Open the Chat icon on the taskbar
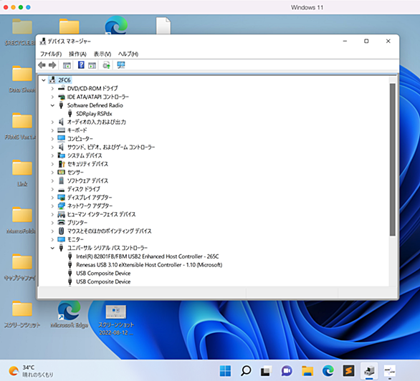Screen dimensions: 420x381 point(287,371)
